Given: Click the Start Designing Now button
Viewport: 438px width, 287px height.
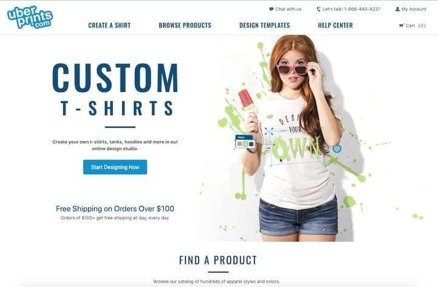Looking at the screenshot, I should [x=115, y=167].
